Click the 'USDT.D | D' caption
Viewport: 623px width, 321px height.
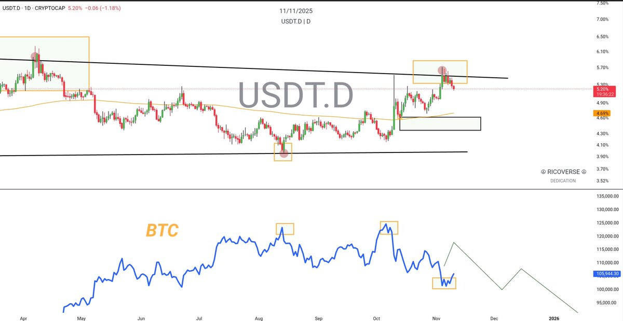[x=295, y=21]
